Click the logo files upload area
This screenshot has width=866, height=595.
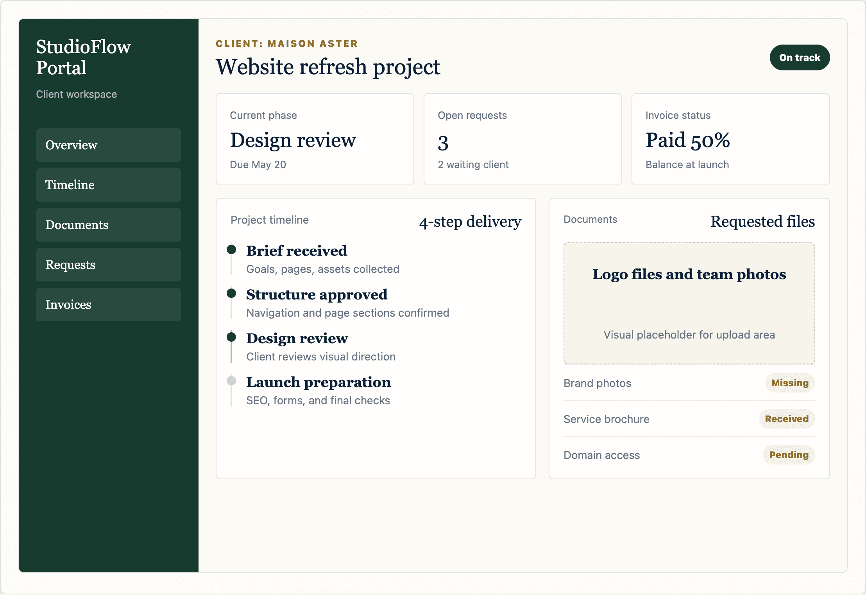pyautogui.click(x=689, y=303)
